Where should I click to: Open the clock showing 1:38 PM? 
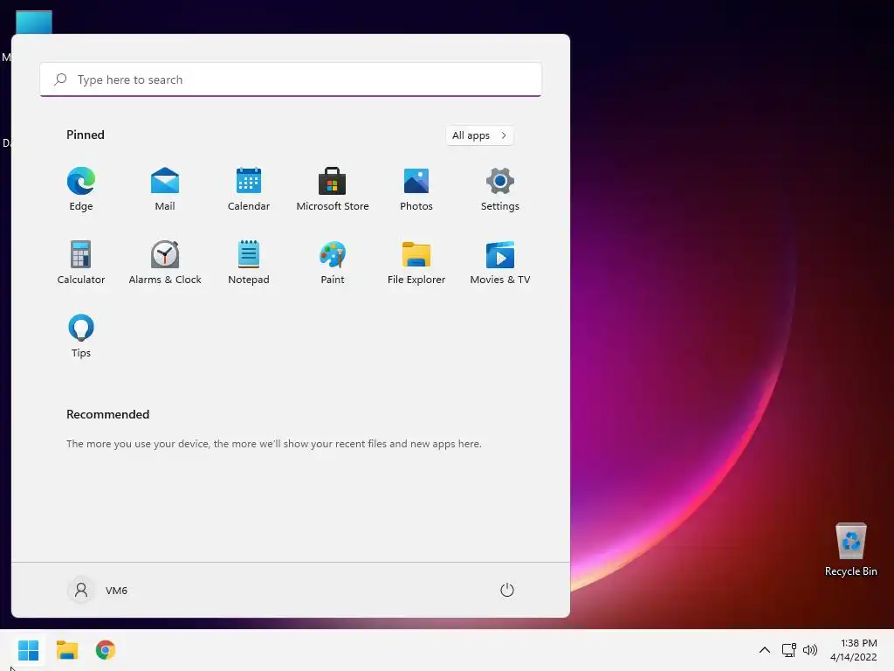854,650
